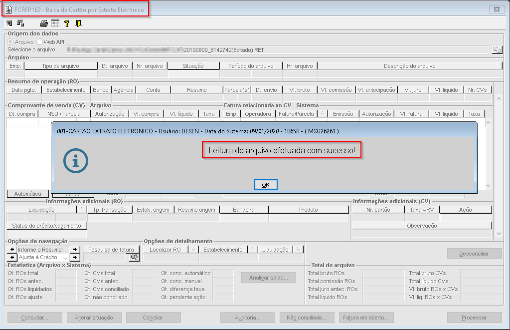Click small icon right of detalhamento Estabelecimento button
Image resolution: width=510 pixels, height=330 pixels.
(x=252, y=249)
